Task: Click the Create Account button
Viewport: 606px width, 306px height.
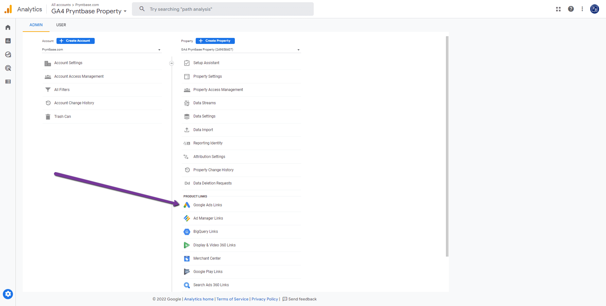Action: pos(75,41)
